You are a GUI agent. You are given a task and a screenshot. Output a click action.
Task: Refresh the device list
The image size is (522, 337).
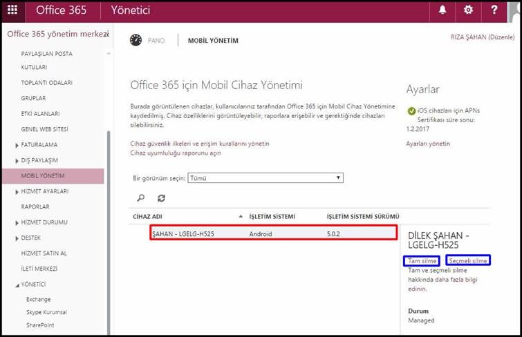click(x=161, y=198)
